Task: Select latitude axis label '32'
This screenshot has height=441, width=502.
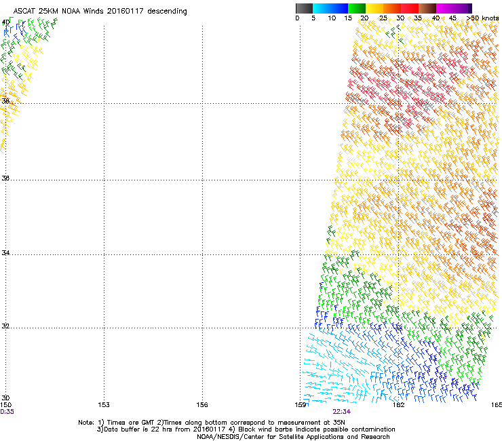Action: click(x=5, y=326)
